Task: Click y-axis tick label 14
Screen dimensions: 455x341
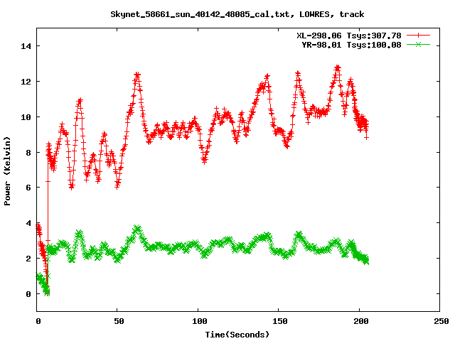Action: 26,46
